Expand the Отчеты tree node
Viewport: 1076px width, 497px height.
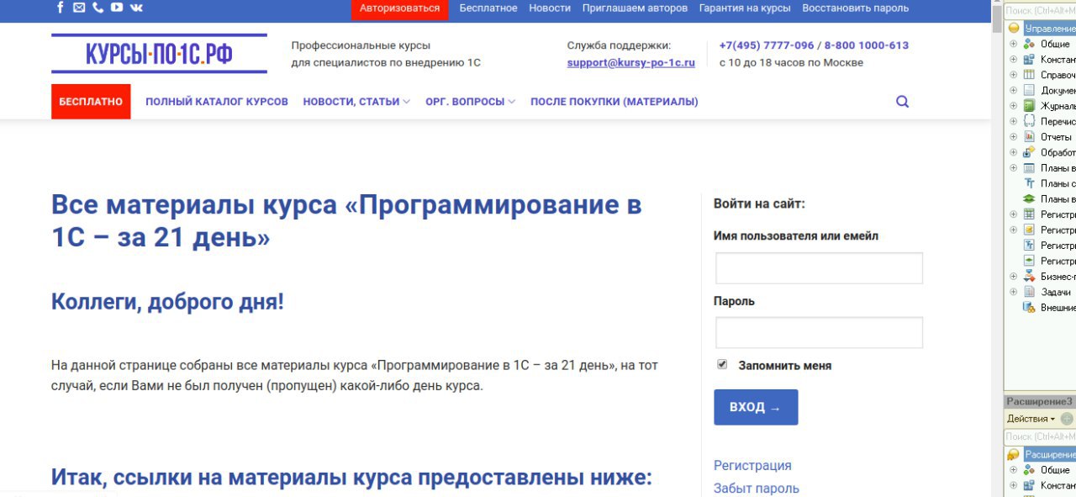click(1013, 136)
